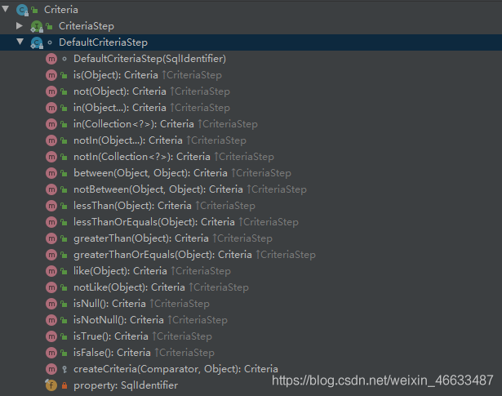Click the method icon beside createCriteria
502x396 pixels.
tap(51, 368)
